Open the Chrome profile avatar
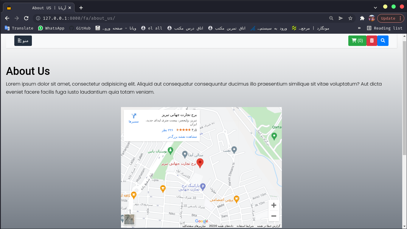The width and height of the screenshot is (407, 229). (x=372, y=18)
